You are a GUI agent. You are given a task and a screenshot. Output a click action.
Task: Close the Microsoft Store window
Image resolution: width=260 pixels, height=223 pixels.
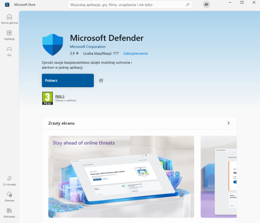tap(254, 2)
